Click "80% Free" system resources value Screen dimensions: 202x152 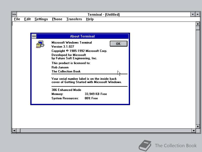point(91,98)
